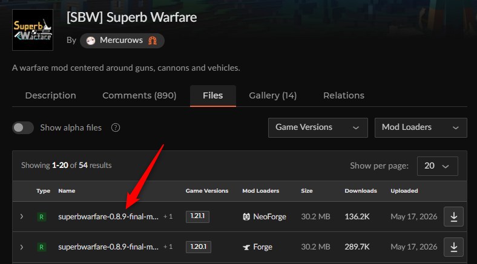The width and height of the screenshot is (477, 264).
Task: Switch to the Relations tab
Action: pos(344,95)
